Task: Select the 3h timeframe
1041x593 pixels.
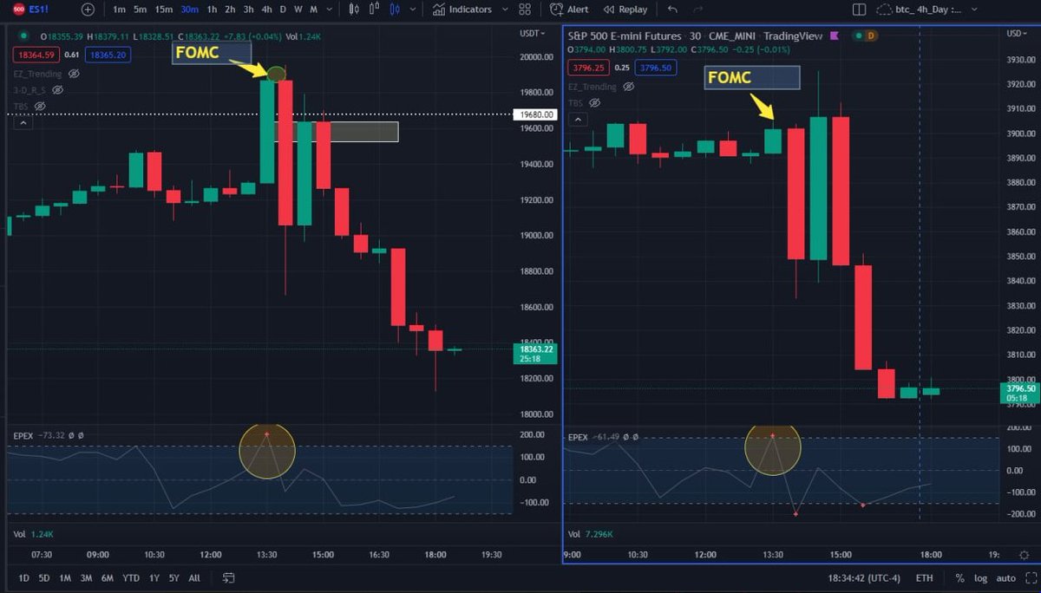Action: tap(248, 10)
